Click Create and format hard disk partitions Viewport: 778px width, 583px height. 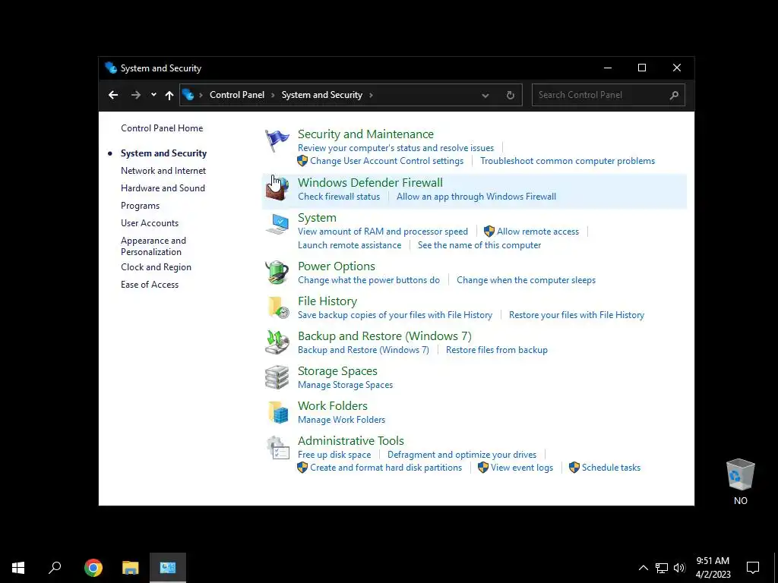coord(386,468)
